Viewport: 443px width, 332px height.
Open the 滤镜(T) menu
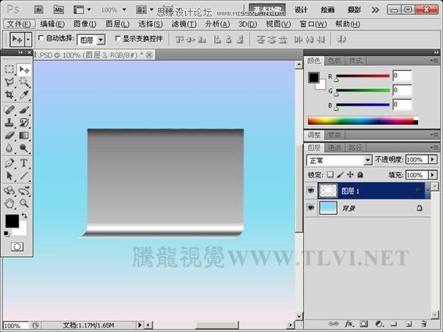pos(184,24)
